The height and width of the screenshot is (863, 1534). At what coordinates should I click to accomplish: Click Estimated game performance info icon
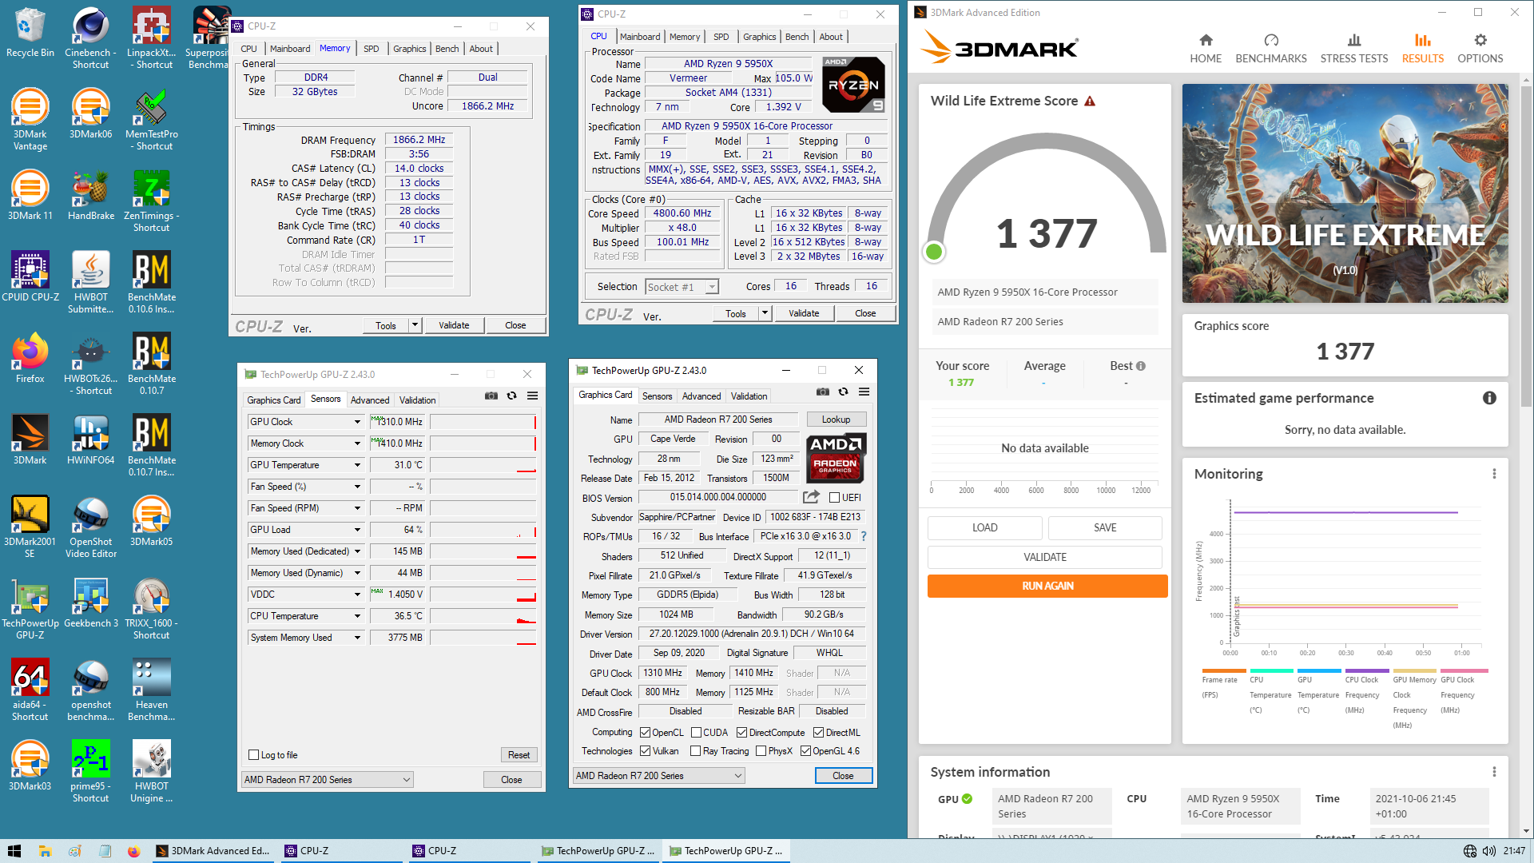1489,398
